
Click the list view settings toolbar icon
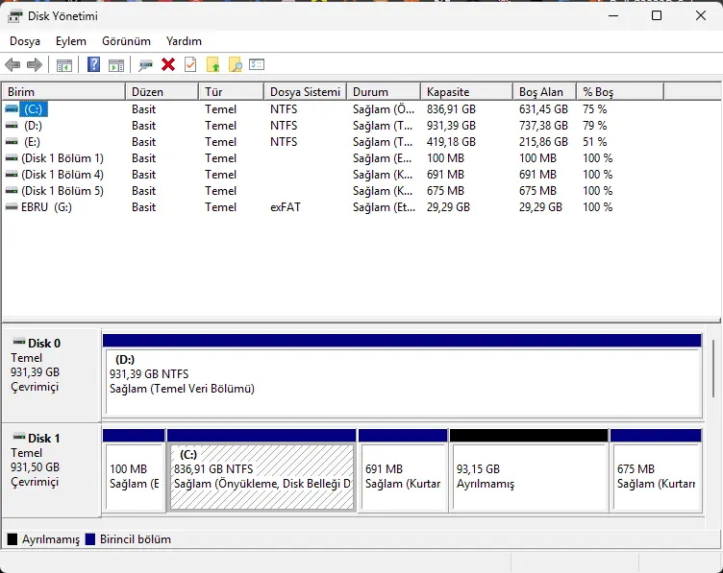257,64
